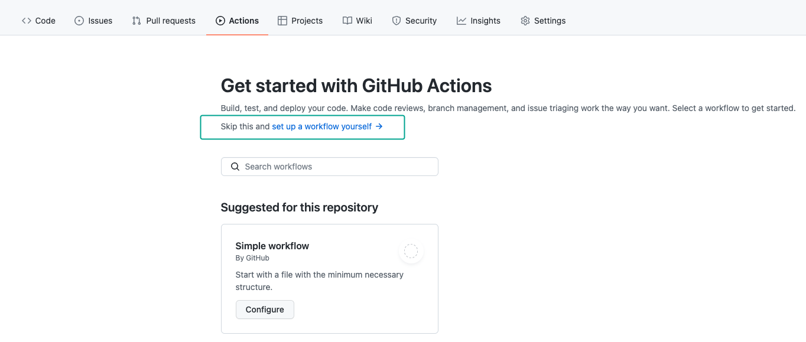Click the Issues circle icon

[x=79, y=21]
